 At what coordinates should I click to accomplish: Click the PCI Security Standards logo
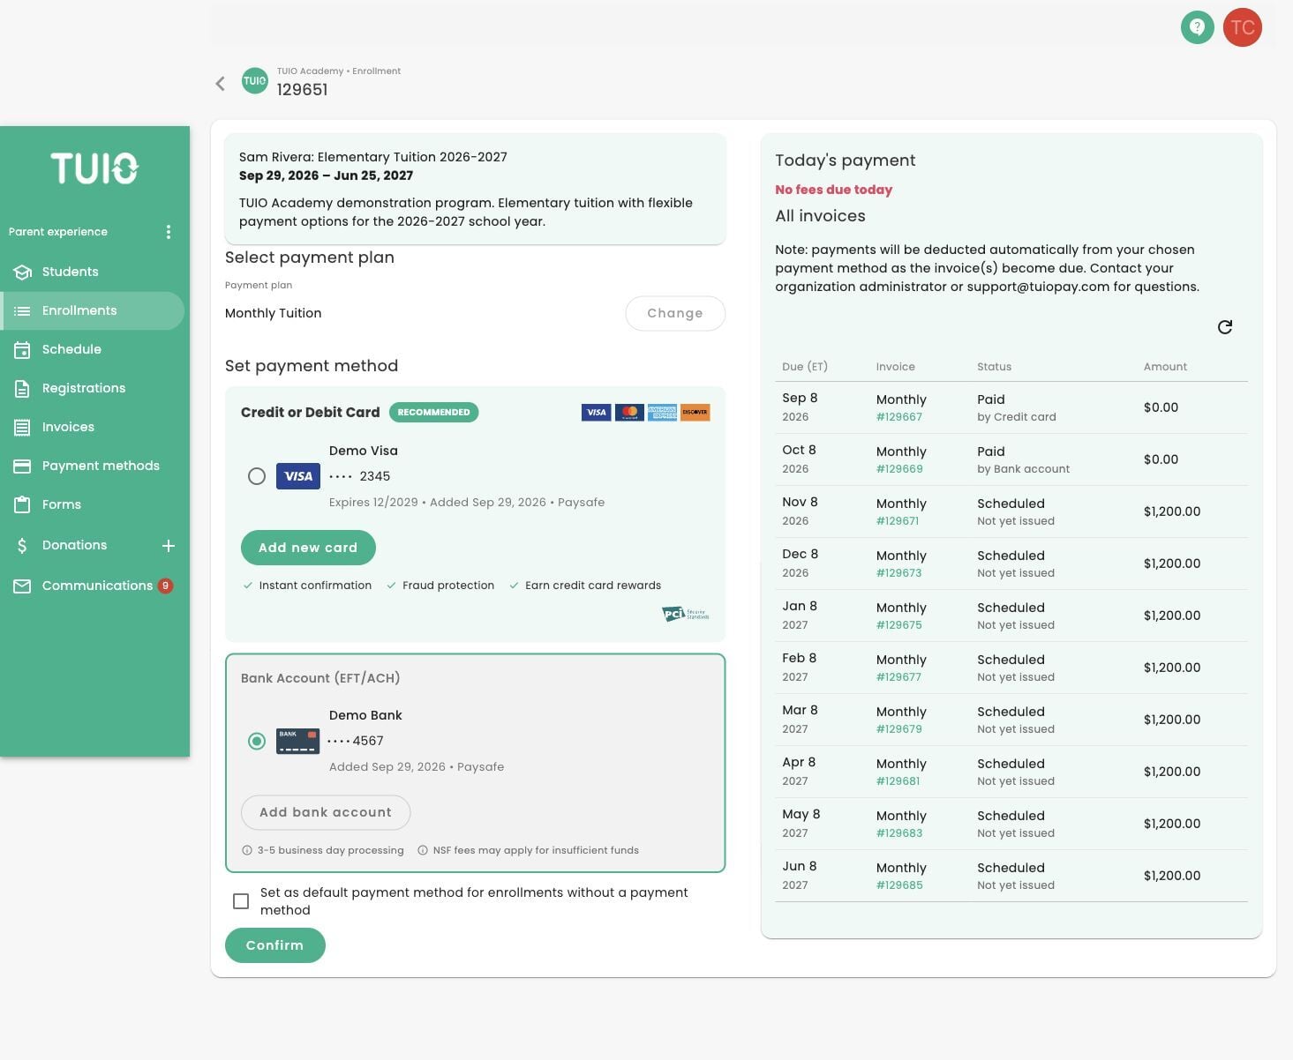(686, 614)
